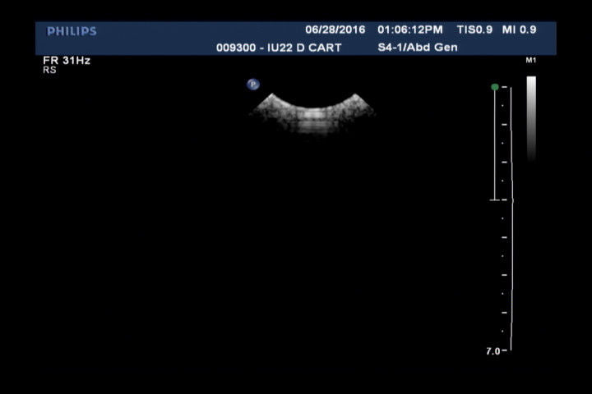Click the TIS0.9 thermal index readout
592x394 pixels.
474,30
